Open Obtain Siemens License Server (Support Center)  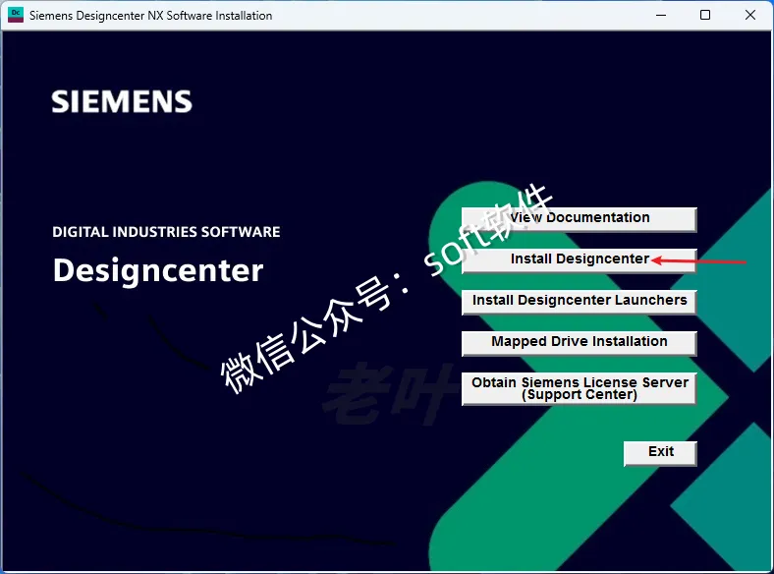click(x=579, y=389)
